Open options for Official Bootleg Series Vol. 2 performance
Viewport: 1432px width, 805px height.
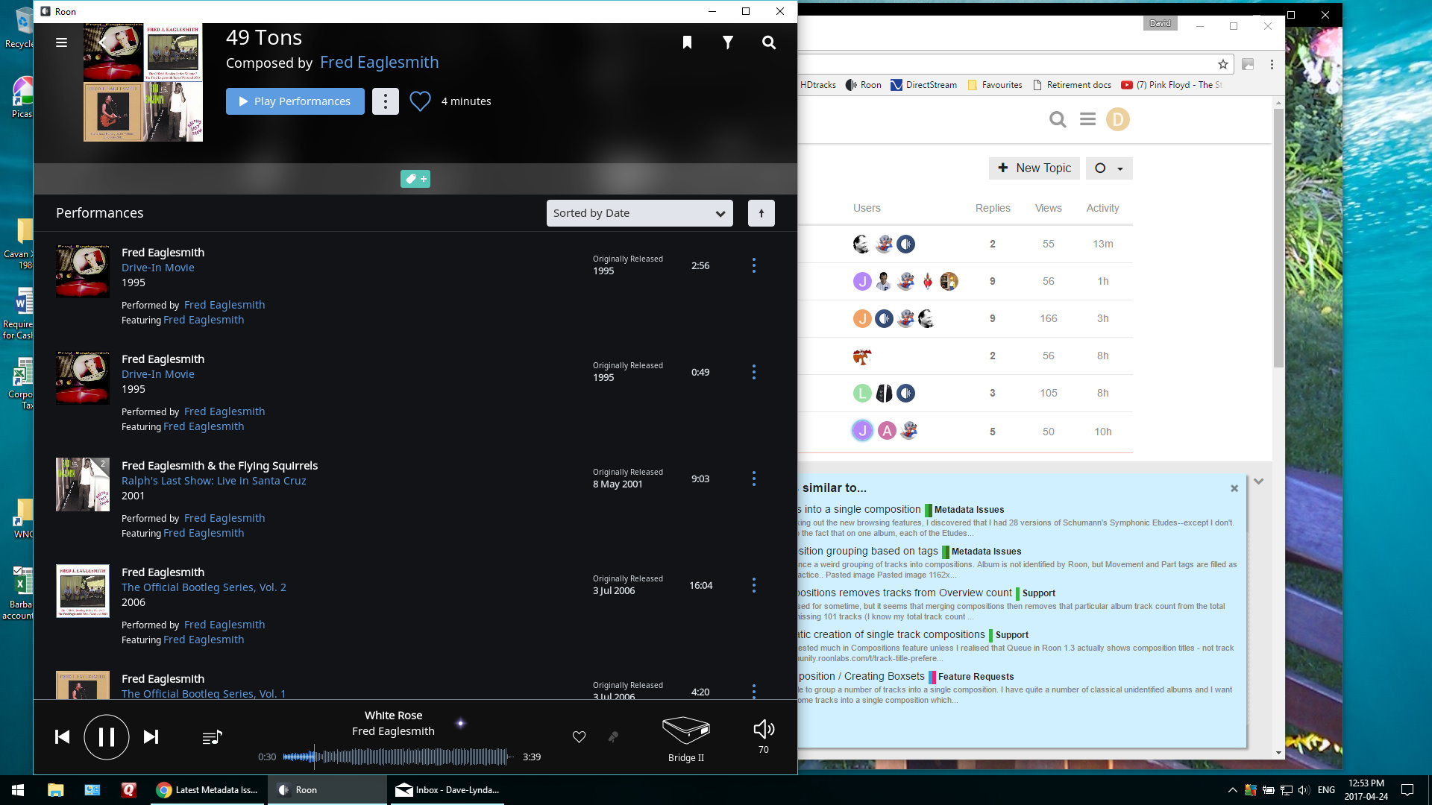(754, 585)
